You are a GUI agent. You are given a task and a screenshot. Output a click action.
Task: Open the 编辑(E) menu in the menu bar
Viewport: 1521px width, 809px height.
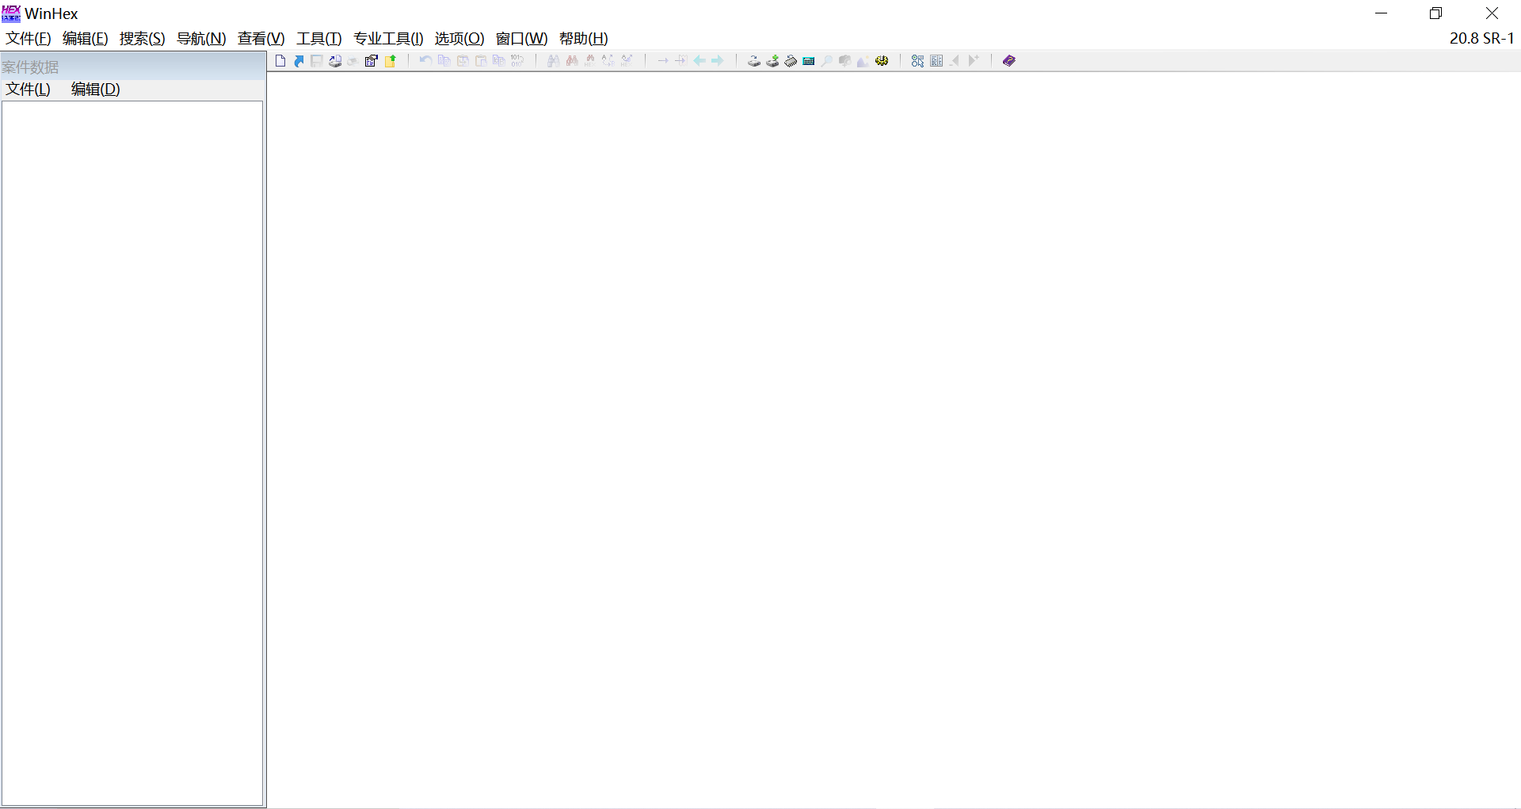pyautogui.click(x=86, y=39)
